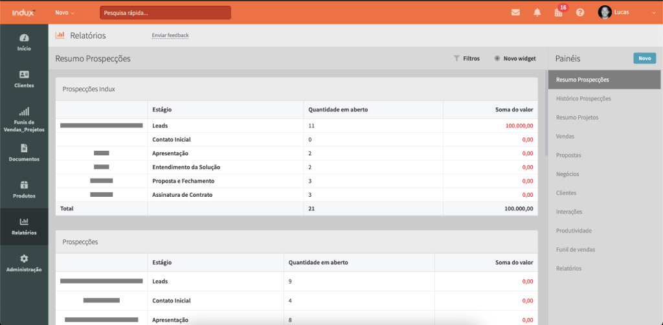
Task: Click the Pesquisa rápida search field
Action: [x=165, y=12]
